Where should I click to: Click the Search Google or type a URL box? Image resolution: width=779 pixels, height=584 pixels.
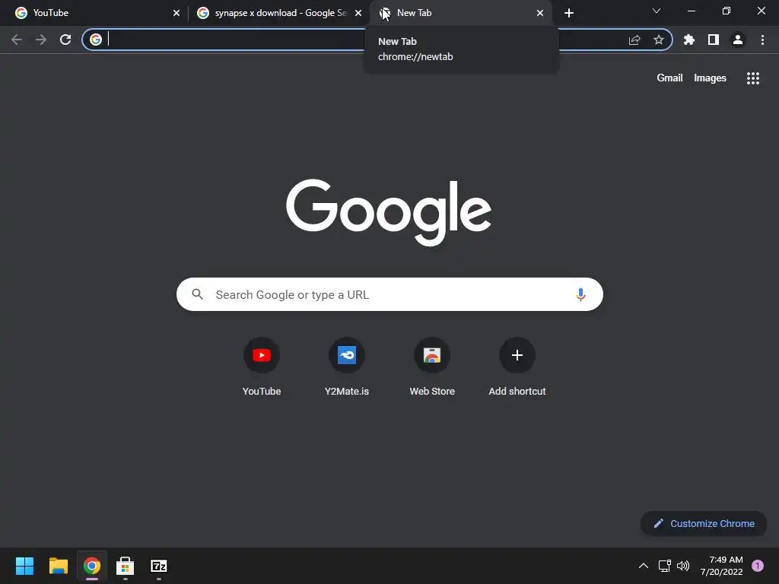point(389,294)
